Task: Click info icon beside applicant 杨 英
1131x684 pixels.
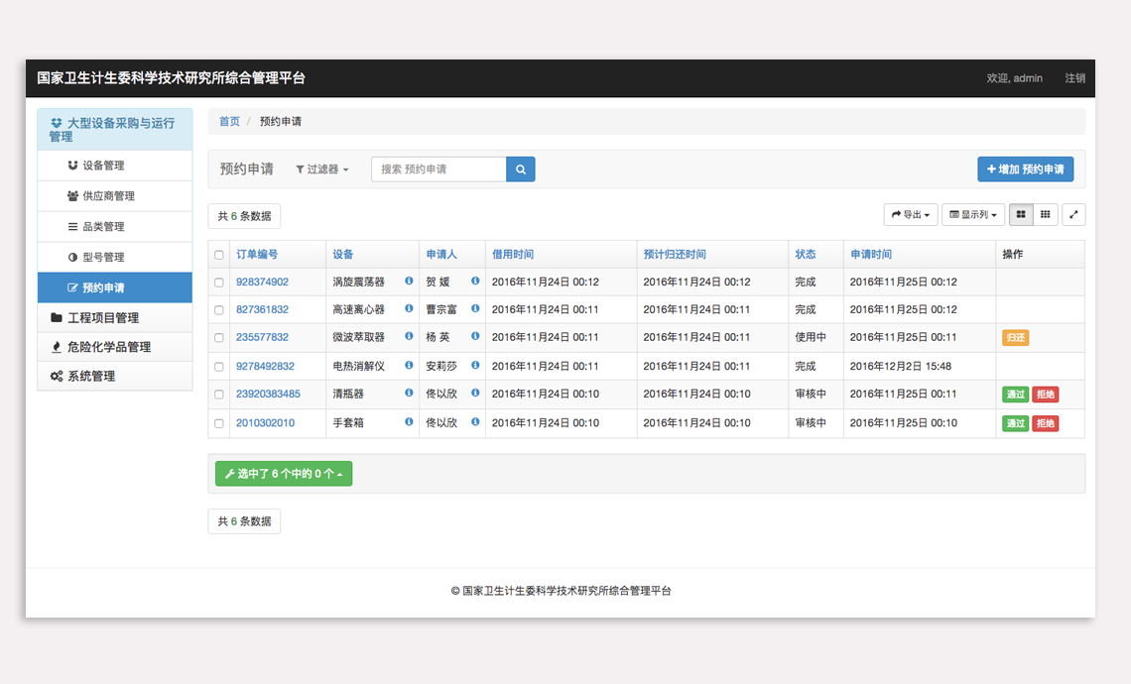Action: [475, 337]
